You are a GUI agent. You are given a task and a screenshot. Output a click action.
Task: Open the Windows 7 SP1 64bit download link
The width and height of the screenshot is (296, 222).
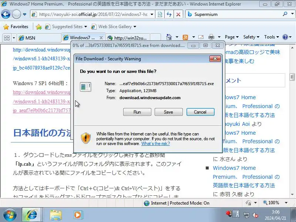(x=42, y=101)
